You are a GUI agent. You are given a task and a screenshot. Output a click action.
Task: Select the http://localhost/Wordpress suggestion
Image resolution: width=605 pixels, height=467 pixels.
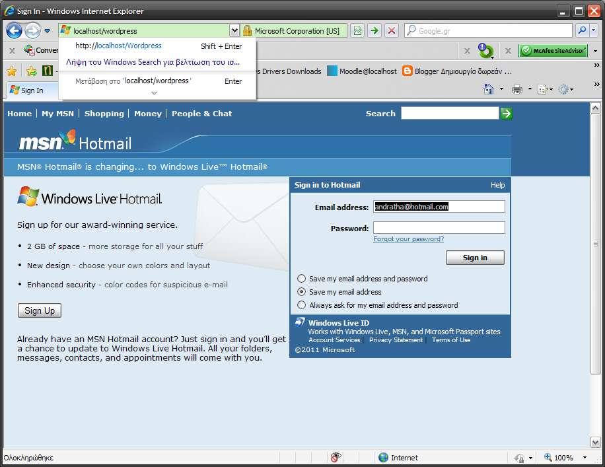click(x=157, y=46)
